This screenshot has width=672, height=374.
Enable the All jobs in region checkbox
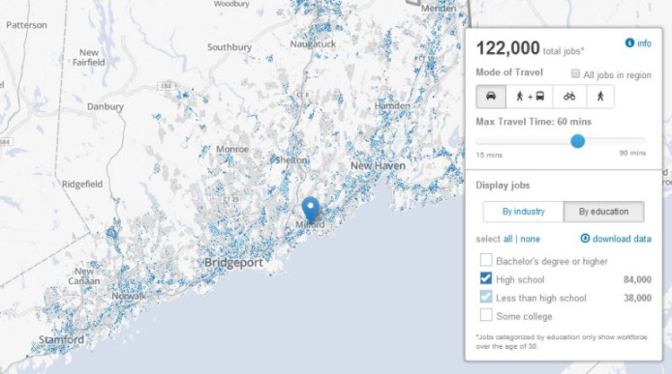coord(575,74)
